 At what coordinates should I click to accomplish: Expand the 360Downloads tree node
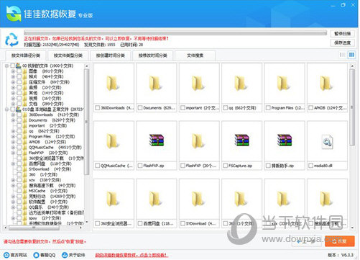[13, 115]
